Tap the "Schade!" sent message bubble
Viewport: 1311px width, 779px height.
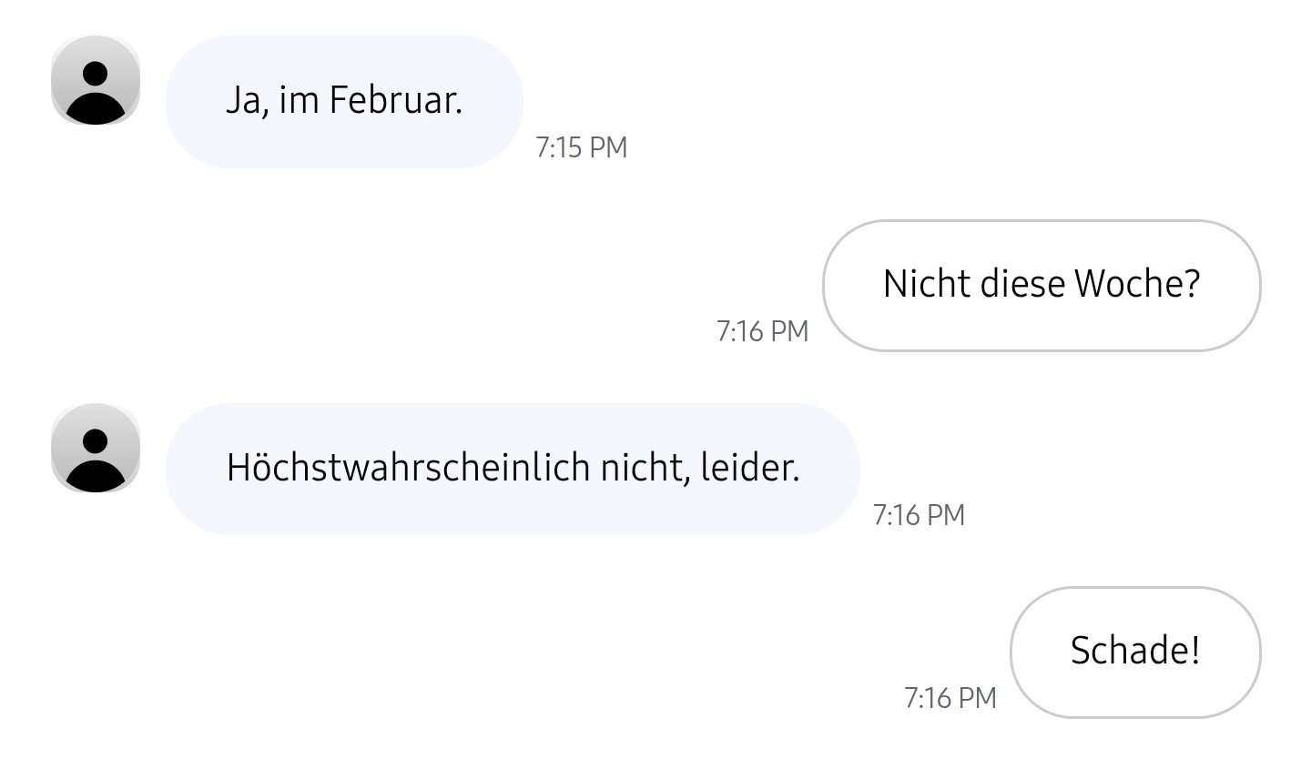tap(1134, 652)
